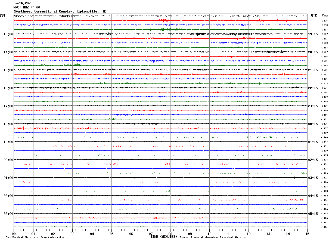Click the TIME (MINUTES) axis title
This screenshot has height=241, width=329.
[x=164, y=237]
